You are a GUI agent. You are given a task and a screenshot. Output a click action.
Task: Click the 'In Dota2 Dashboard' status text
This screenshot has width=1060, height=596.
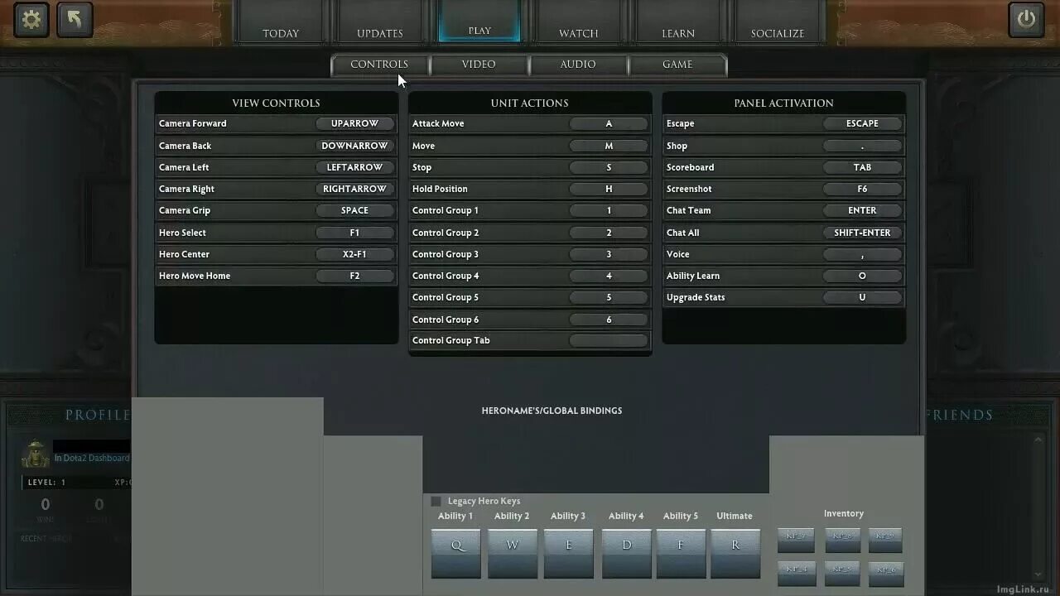[x=92, y=458]
